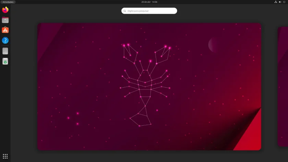
Task: Open the clock showing 20 de abr 14:06
Action: (149, 2)
